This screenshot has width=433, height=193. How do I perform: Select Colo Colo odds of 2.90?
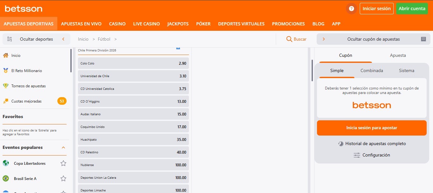pyautogui.click(x=133, y=63)
